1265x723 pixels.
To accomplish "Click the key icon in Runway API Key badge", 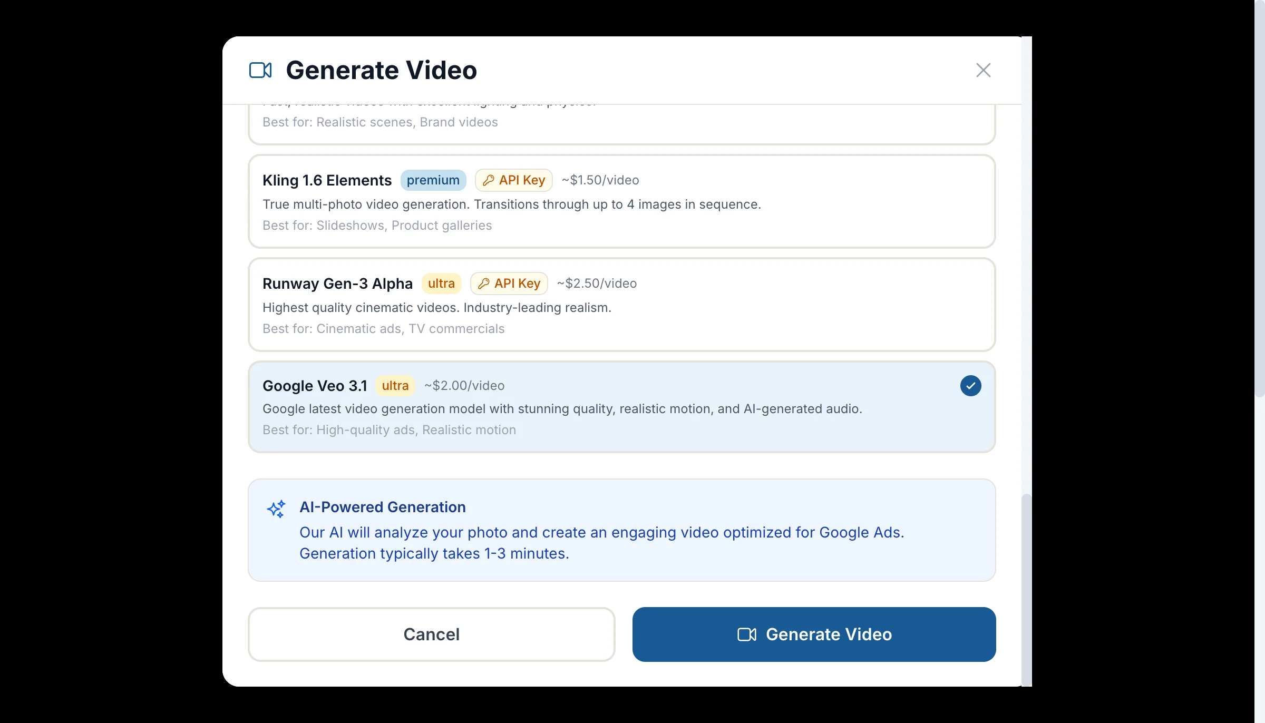I will pos(484,284).
